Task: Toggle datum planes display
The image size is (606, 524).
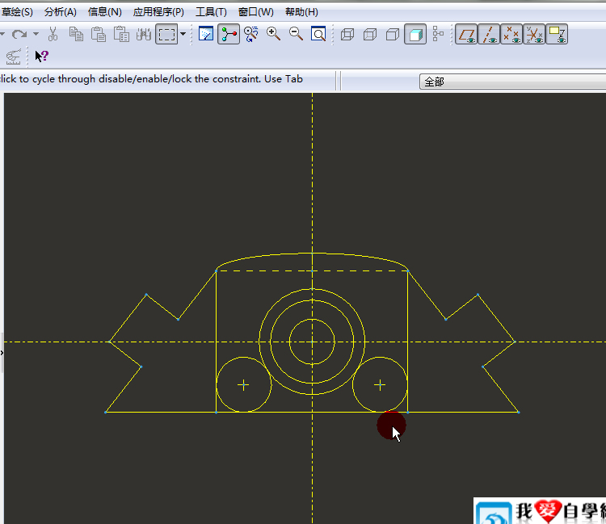Action: click(x=466, y=35)
